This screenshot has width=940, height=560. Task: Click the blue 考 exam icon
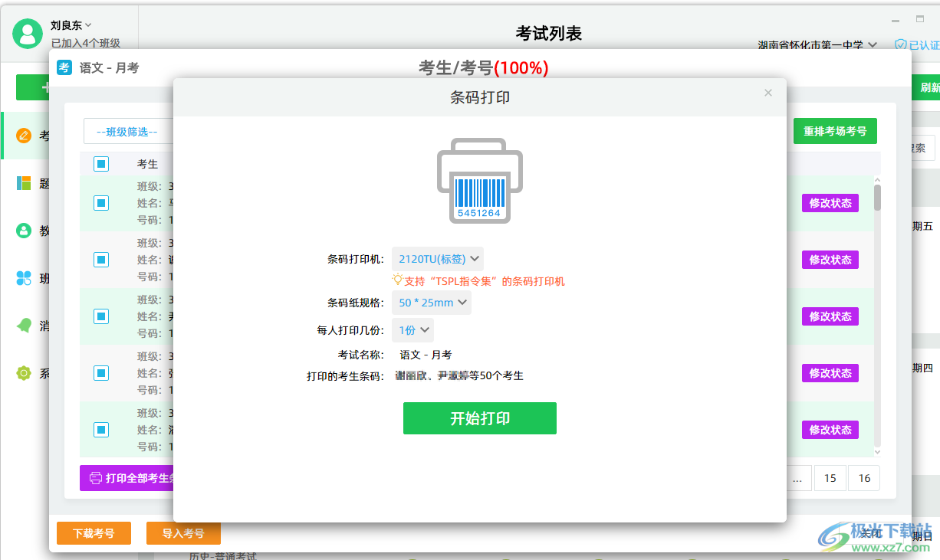[64, 67]
